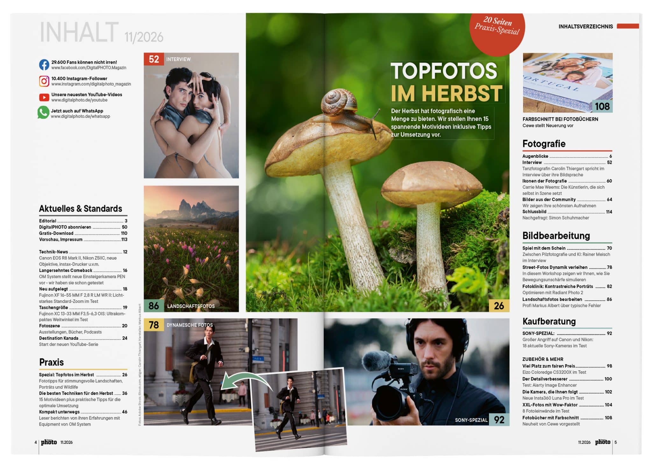
Task: Click the green page number 86 badge
Action: coord(154,306)
